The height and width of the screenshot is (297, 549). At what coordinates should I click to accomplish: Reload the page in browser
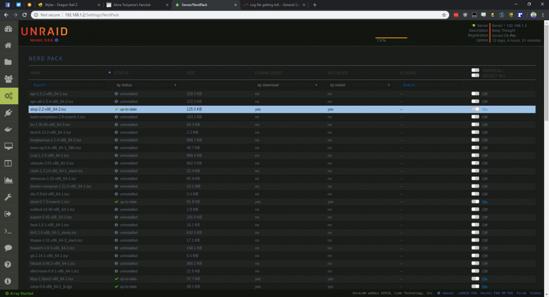coord(25,15)
